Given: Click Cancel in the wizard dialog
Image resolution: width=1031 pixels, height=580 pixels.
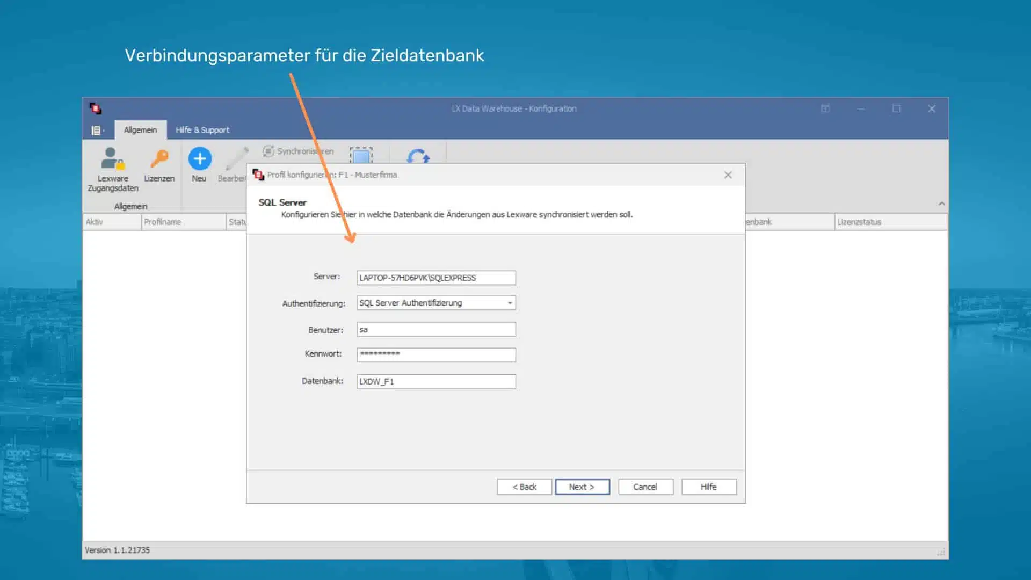Looking at the screenshot, I should [x=645, y=487].
